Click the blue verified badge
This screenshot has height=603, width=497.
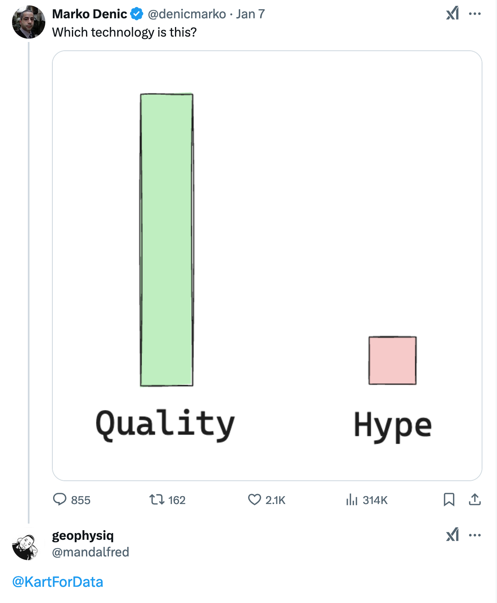click(137, 14)
